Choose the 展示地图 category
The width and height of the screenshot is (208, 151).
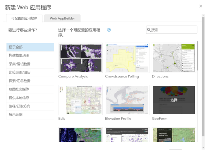point(30,115)
